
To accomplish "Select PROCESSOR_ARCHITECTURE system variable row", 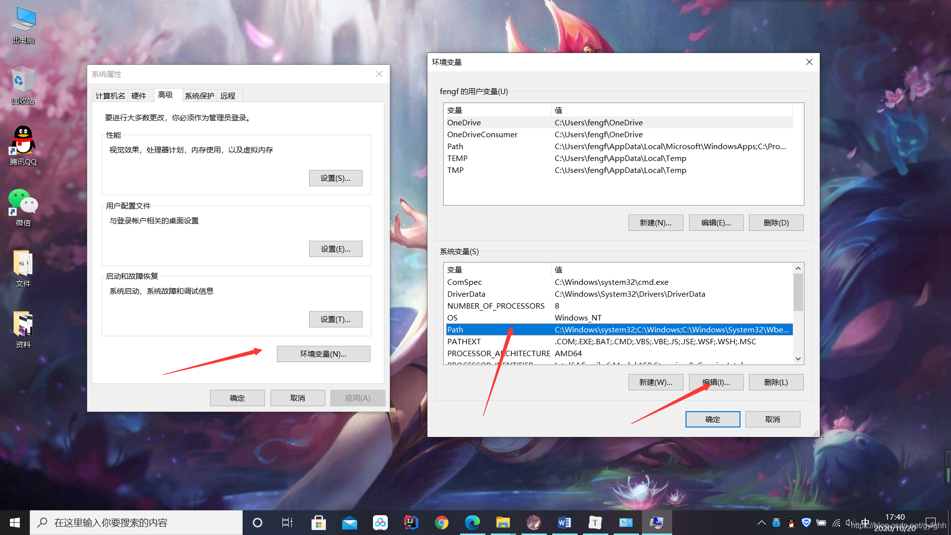I will 619,353.
